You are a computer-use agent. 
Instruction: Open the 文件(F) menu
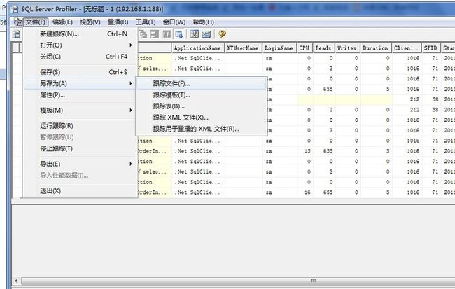[x=36, y=22]
